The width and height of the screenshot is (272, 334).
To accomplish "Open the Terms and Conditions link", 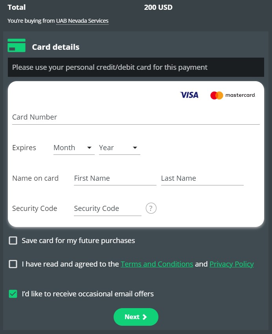I will 157,264.
